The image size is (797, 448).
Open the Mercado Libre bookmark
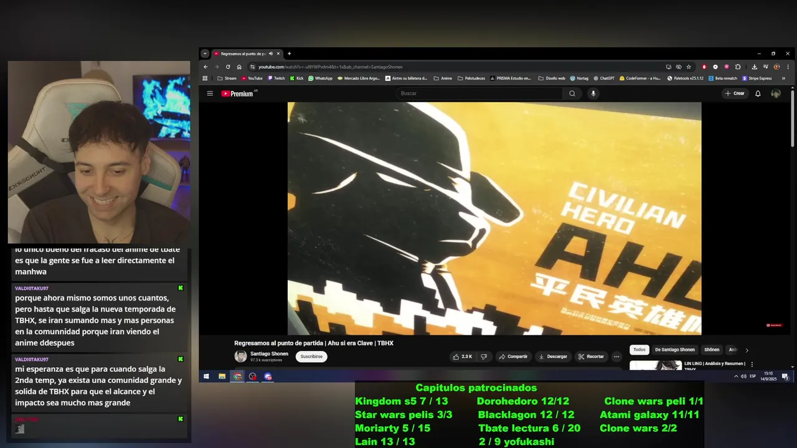pos(359,78)
